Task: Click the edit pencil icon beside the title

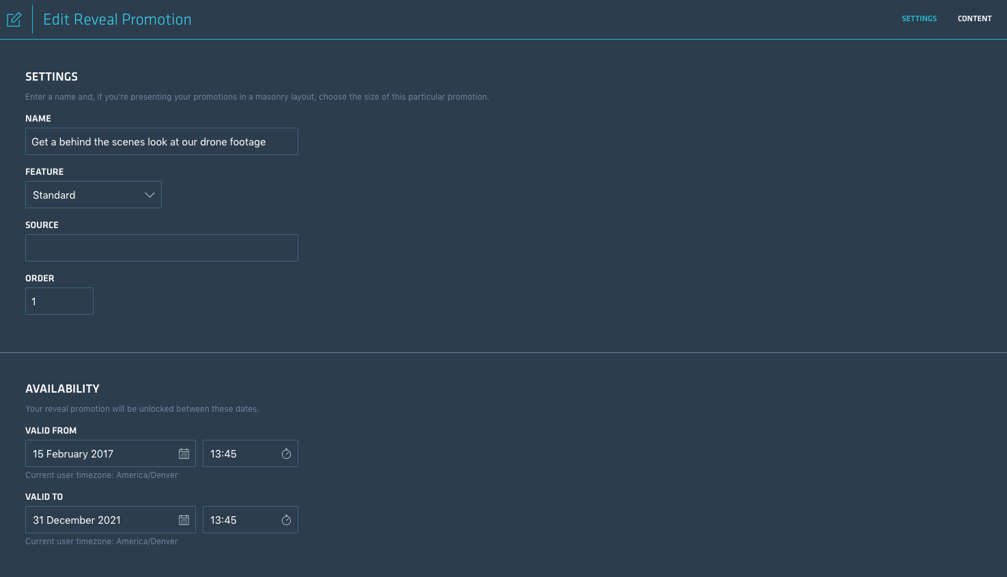Action: coord(14,18)
